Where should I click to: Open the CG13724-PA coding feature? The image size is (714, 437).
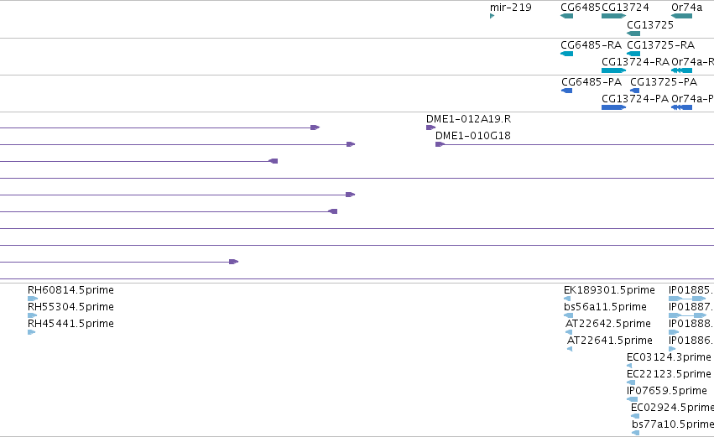pos(614,107)
